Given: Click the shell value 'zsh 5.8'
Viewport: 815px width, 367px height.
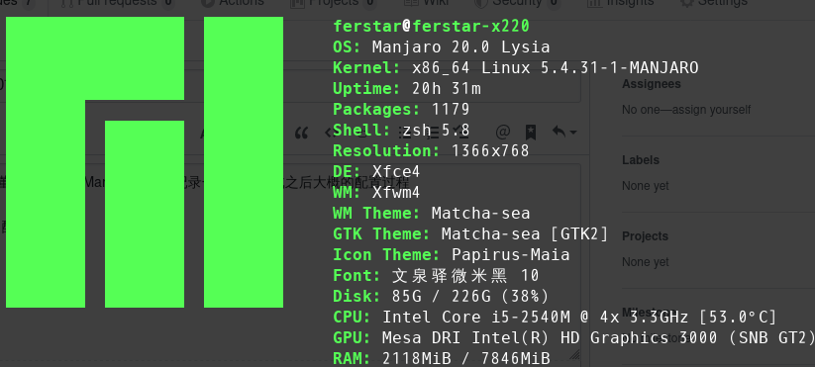Looking at the screenshot, I should (436, 131).
